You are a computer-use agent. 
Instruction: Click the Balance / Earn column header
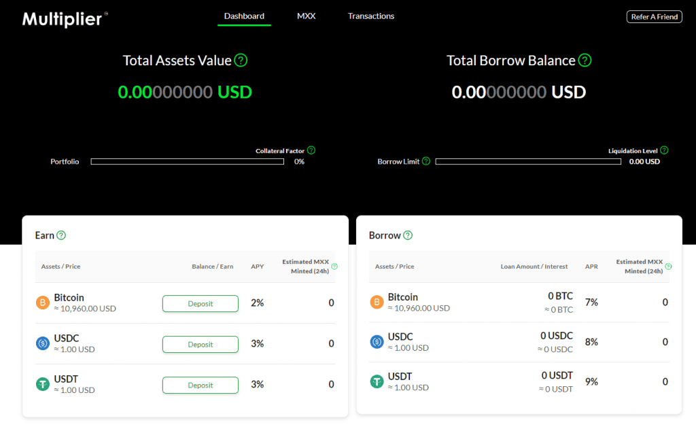(x=213, y=267)
